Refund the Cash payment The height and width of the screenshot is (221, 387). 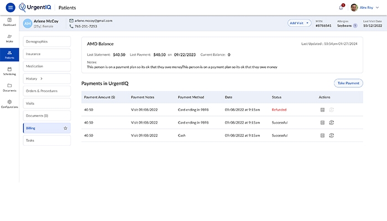tap(332, 135)
